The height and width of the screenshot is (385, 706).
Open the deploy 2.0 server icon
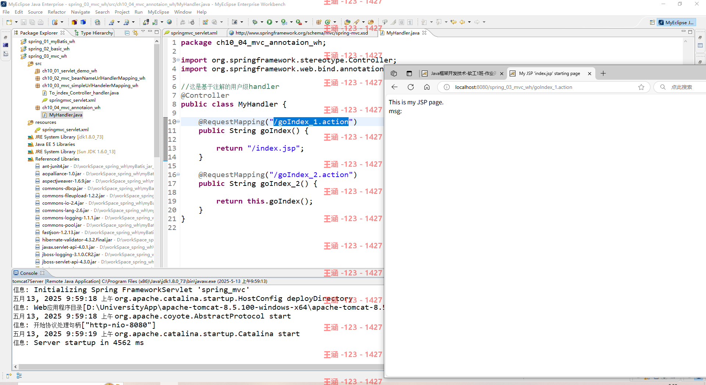(97, 22)
